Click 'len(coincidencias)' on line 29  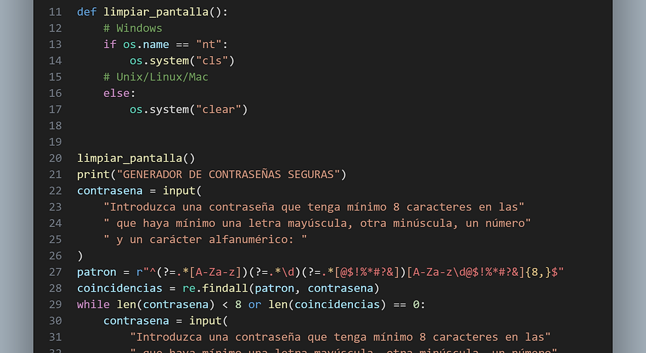(327, 305)
